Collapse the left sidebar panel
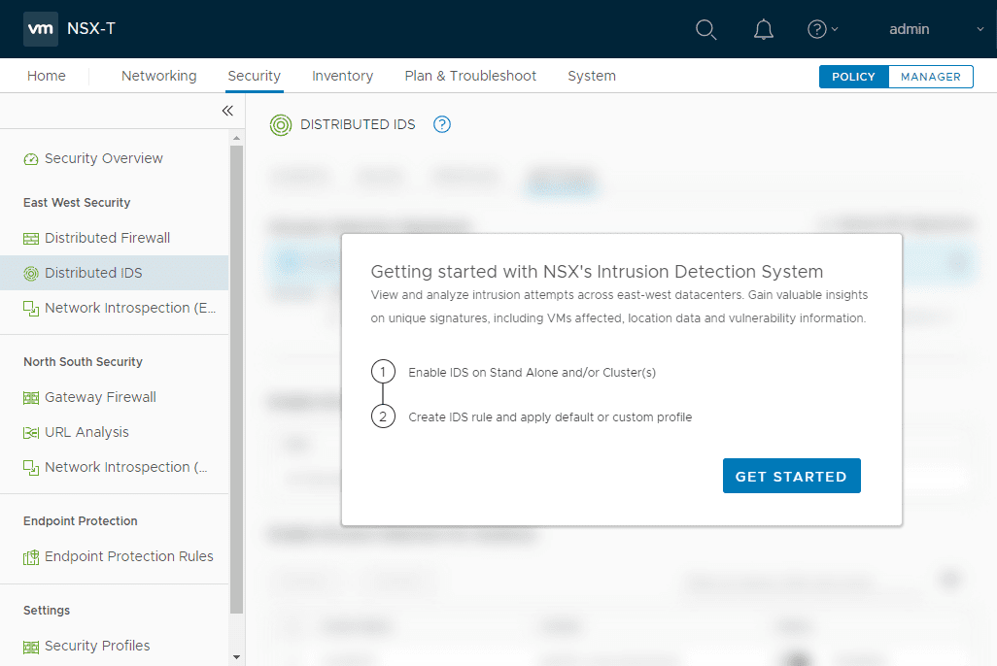 point(227,111)
